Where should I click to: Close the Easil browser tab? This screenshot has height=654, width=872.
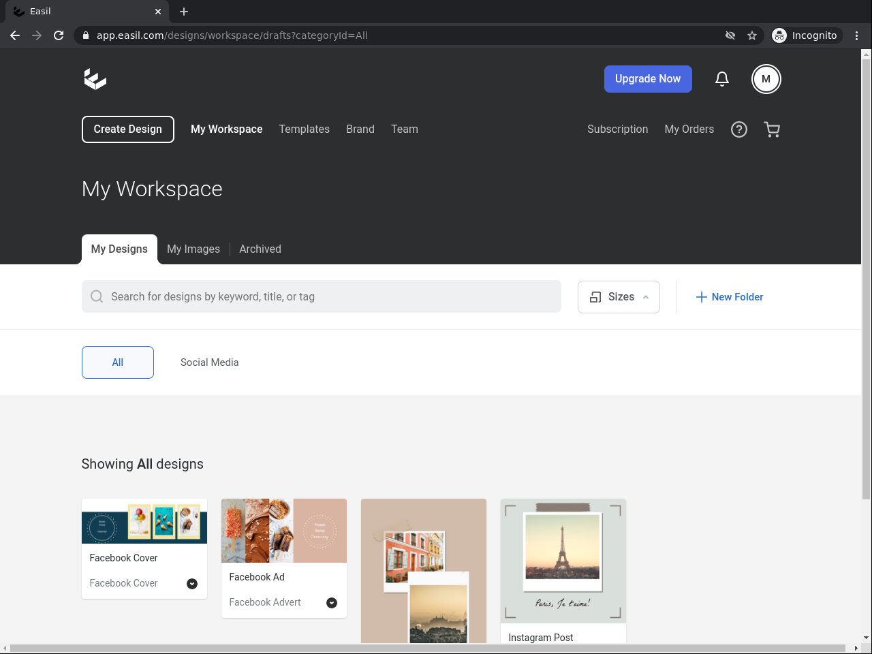(158, 12)
